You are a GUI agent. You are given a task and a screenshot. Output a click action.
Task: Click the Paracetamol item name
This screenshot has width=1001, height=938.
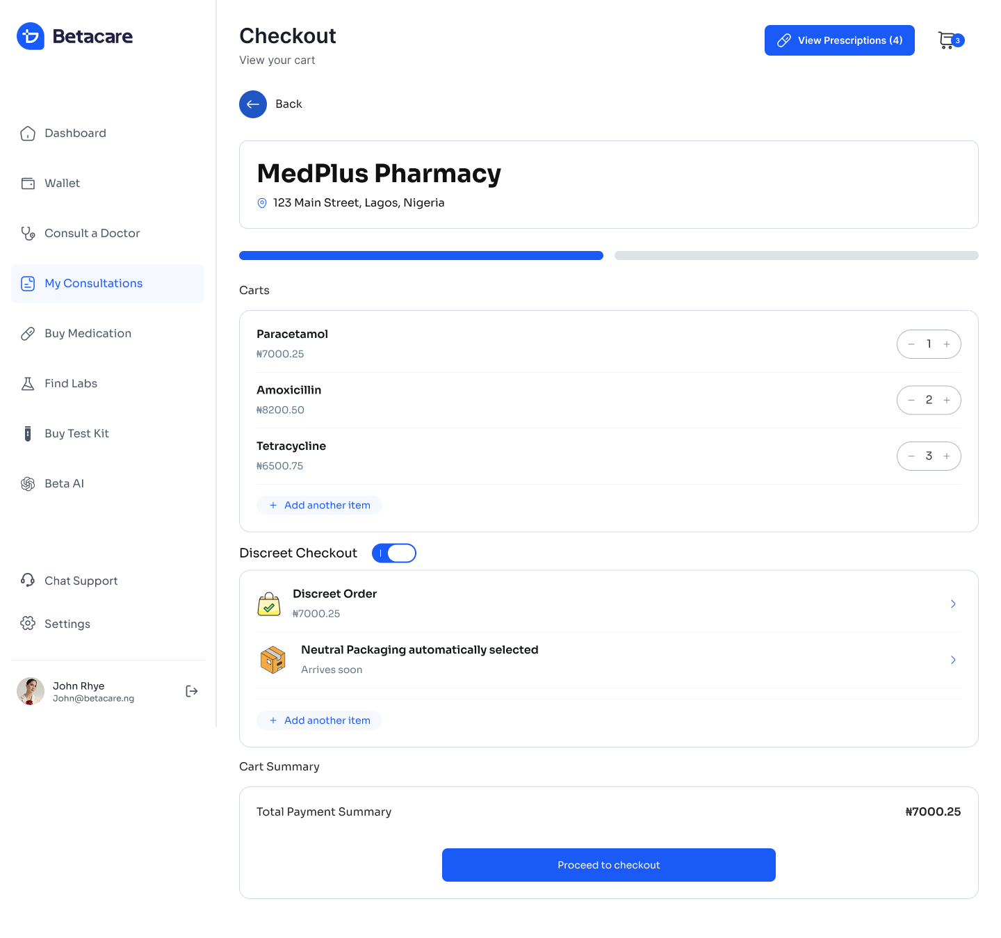coord(292,334)
